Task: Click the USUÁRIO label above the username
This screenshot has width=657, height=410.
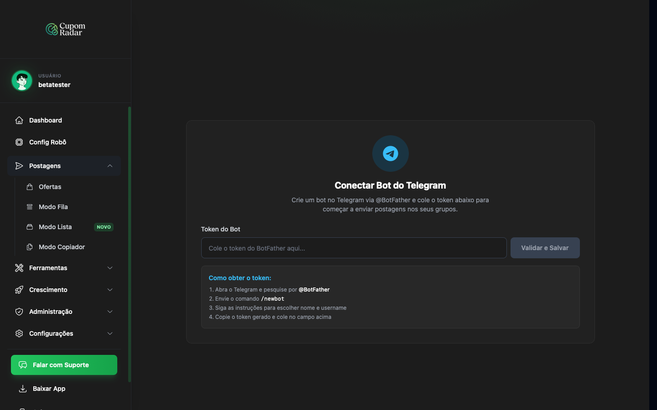Action: click(50, 76)
